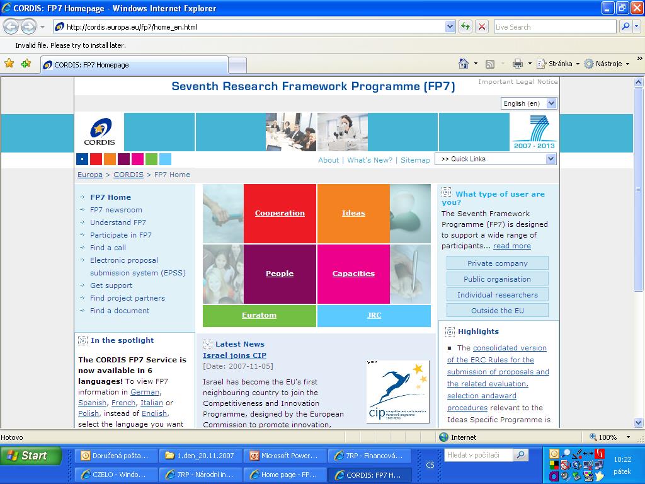Click the desktop search magnifier in taskbar
645x484 pixels.
pyautogui.click(x=520, y=455)
